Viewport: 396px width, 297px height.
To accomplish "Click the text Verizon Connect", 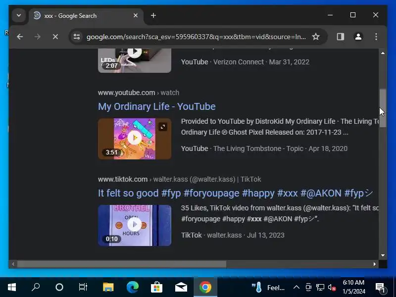I will 239,62.
